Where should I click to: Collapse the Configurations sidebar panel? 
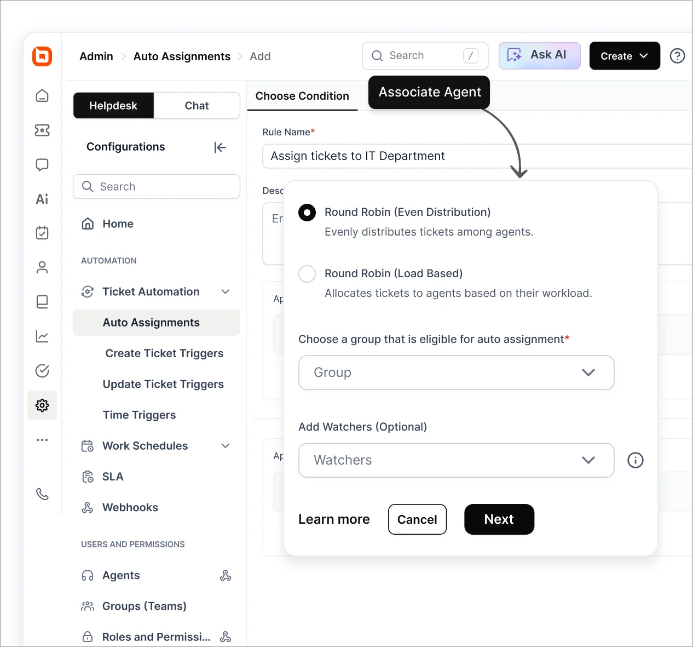220,147
